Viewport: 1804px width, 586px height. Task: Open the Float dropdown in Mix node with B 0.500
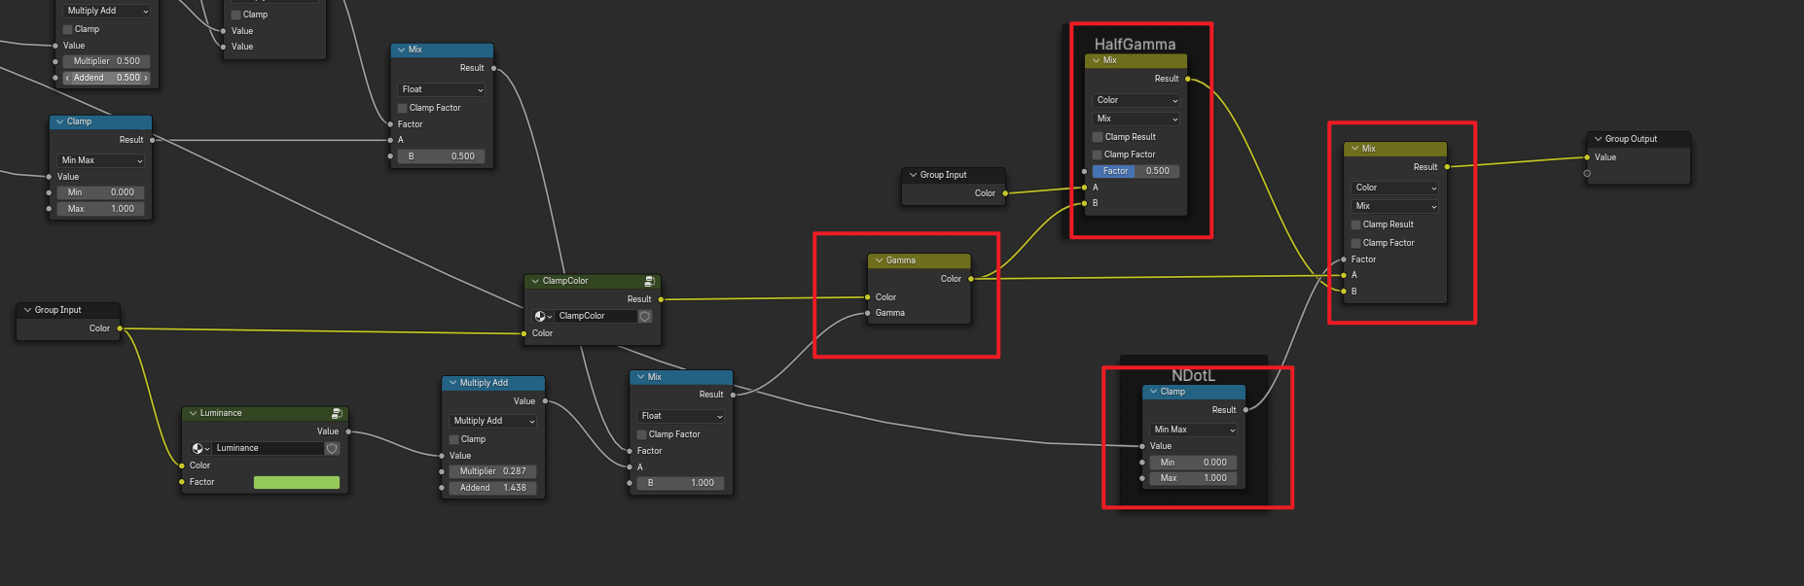click(442, 89)
